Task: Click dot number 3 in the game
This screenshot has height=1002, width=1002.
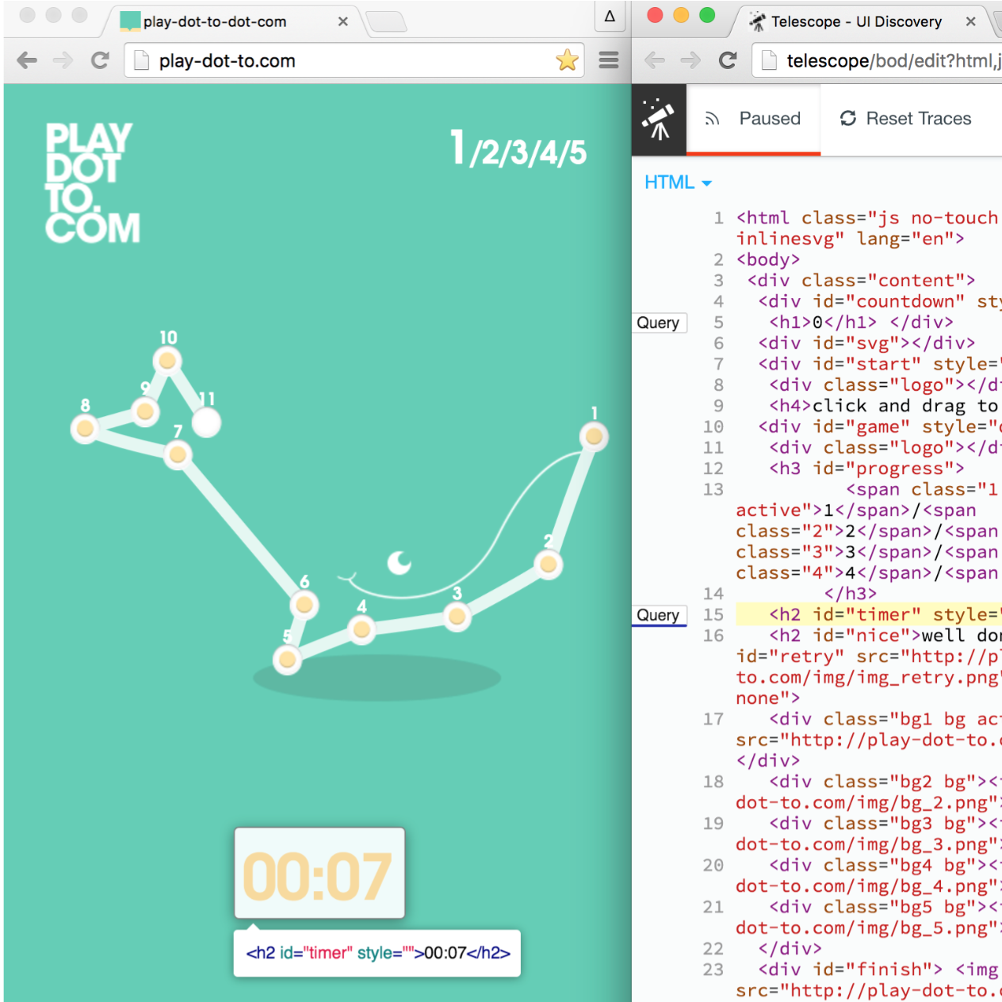Action: click(x=457, y=617)
